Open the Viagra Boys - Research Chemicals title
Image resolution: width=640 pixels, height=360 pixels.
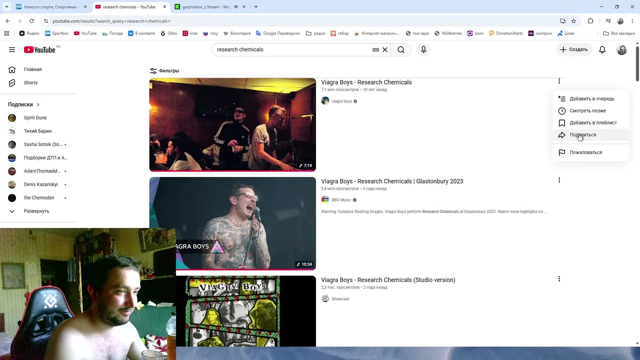[x=366, y=82]
